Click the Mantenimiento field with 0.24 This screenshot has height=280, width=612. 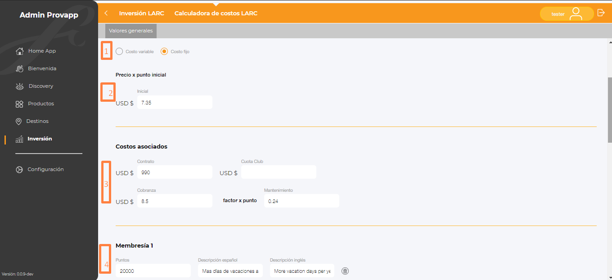point(301,201)
